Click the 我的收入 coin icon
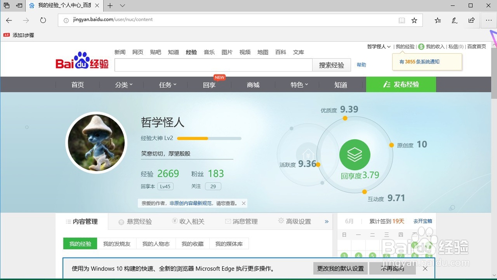This screenshot has width=497, height=280. (x=421, y=47)
